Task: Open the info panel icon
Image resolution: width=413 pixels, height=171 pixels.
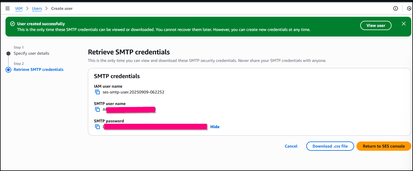Action: (x=396, y=8)
